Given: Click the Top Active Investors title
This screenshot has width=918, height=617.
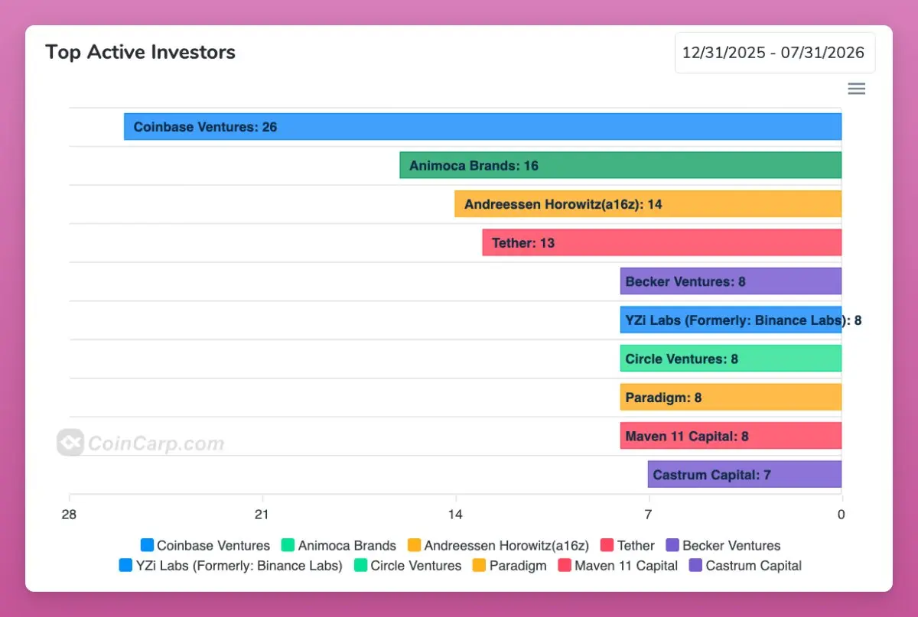Looking at the screenshot, I should click(x=141, y=52).
